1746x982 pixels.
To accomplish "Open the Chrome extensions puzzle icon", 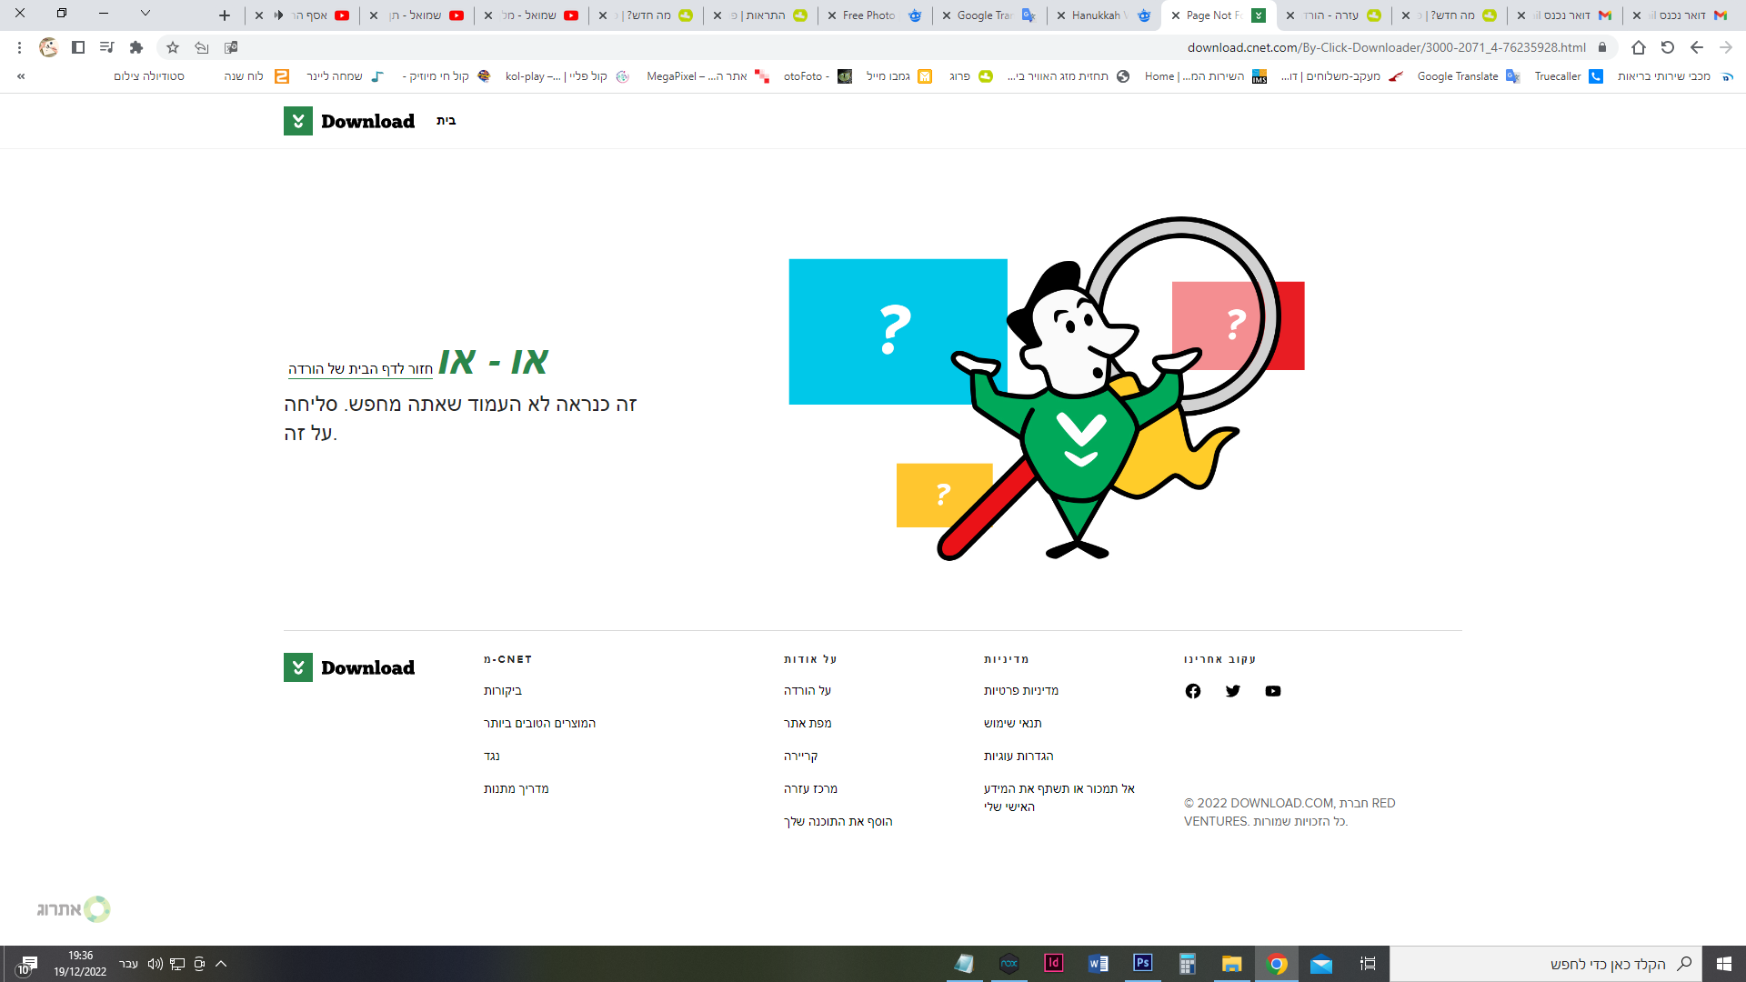I will 136,47.
